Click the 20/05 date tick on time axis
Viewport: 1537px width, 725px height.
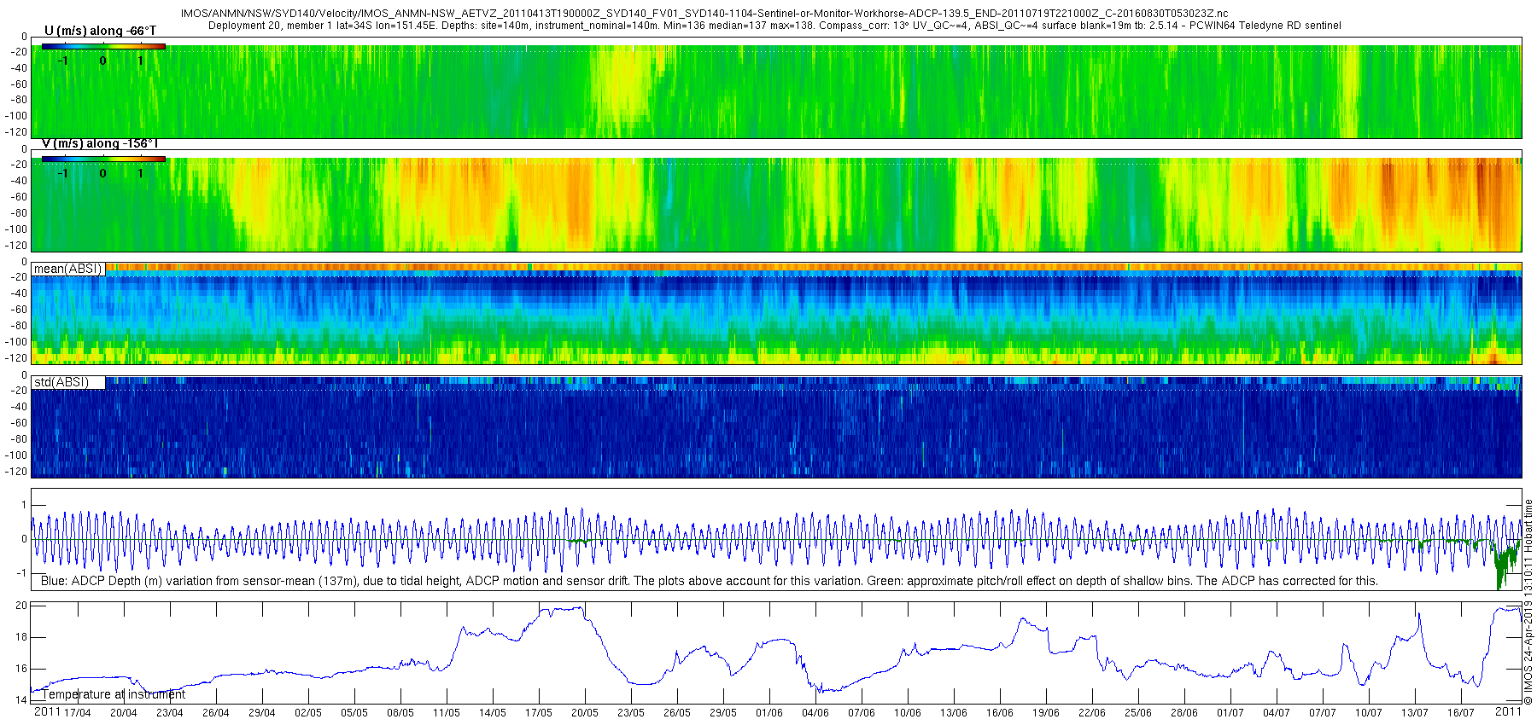[585, 712]
